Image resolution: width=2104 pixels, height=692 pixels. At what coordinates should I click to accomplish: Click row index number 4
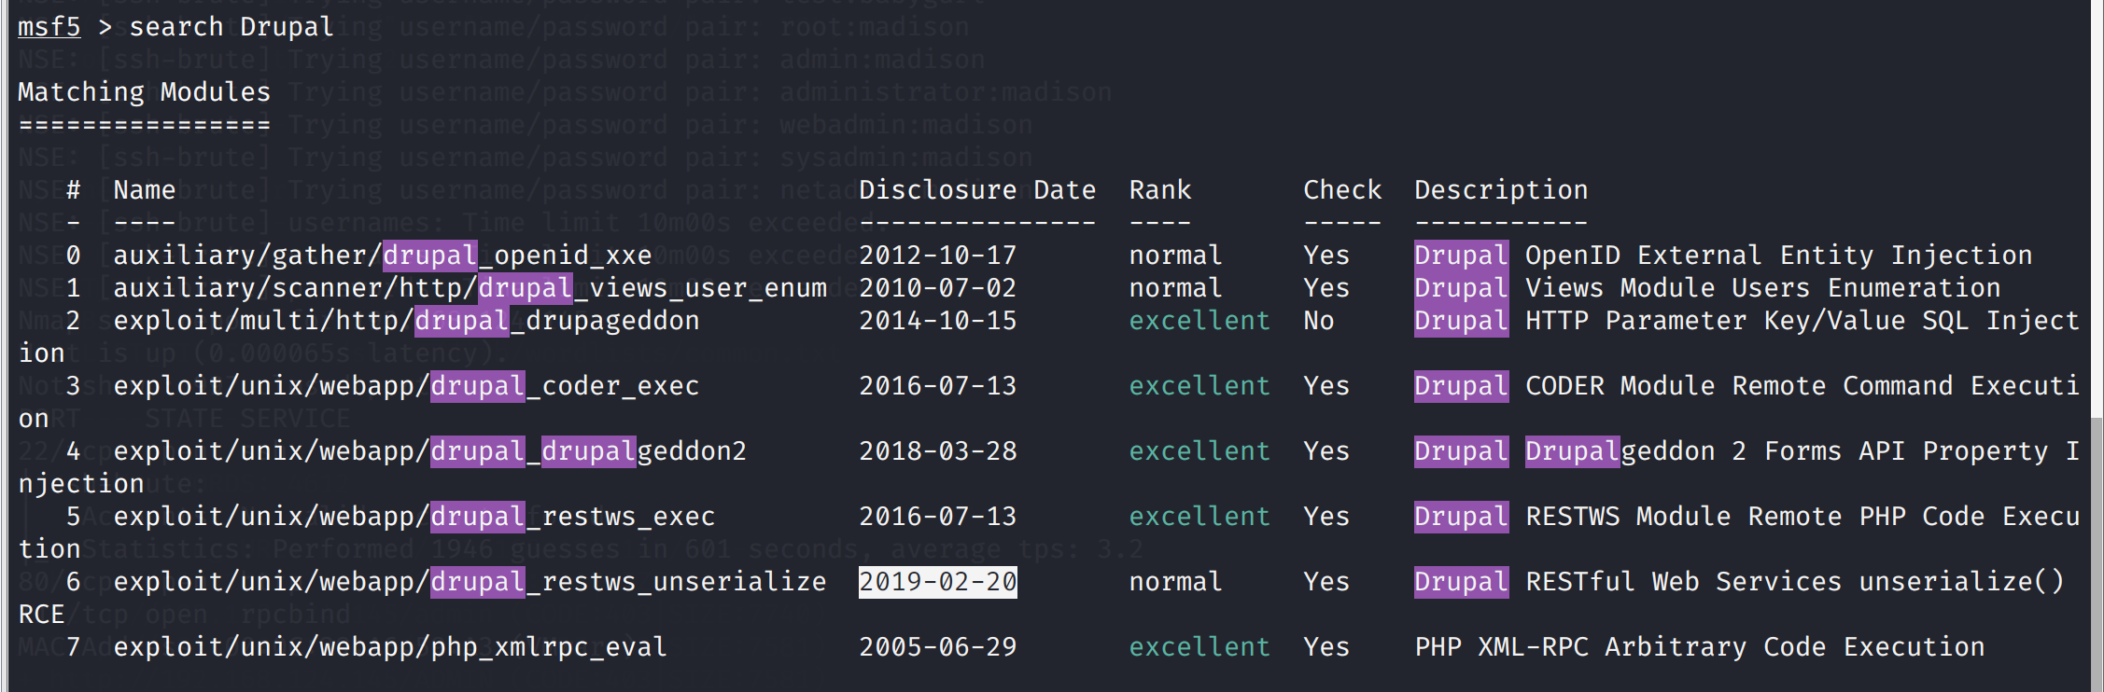click(x=74, y=451)
